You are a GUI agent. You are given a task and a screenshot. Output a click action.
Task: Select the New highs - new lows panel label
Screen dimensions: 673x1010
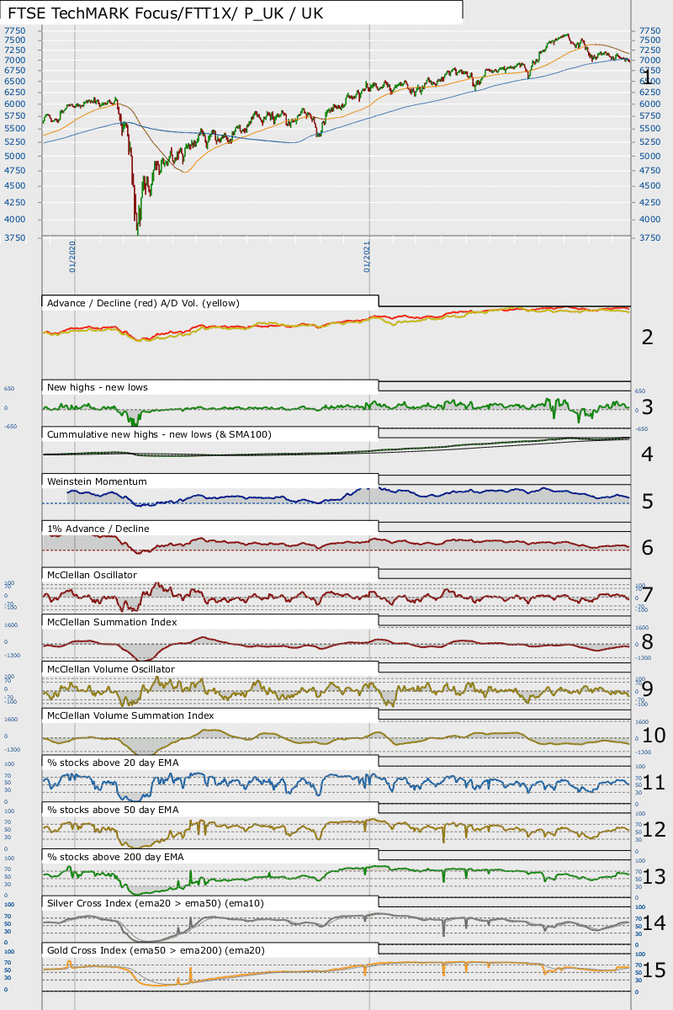pyautogui.click(x=98, y=387)
